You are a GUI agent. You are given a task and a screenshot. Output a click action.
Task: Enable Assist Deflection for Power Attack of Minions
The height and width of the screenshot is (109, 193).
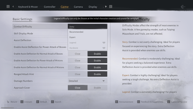point(97,61)
